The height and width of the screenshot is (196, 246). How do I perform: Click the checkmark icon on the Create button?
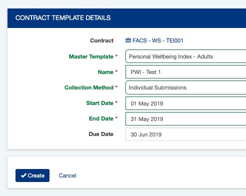point(23,175)
